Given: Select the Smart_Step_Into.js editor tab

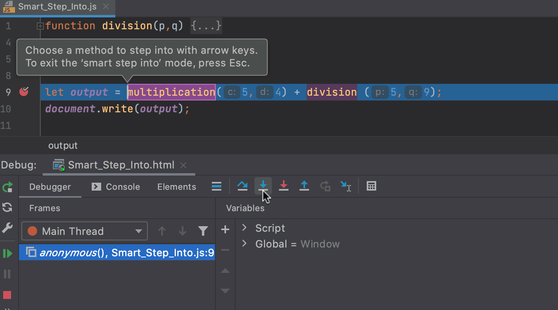Looking at the screenshot, I should [57, 7].
